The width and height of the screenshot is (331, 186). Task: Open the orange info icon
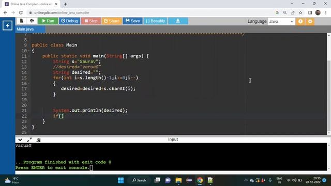pos(300,21)
